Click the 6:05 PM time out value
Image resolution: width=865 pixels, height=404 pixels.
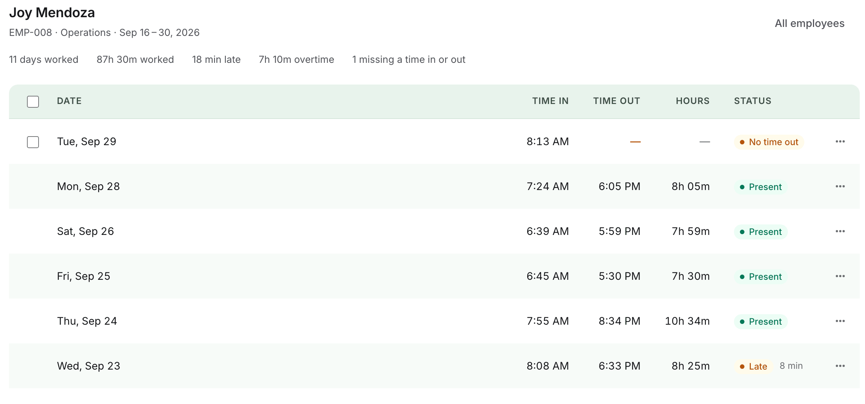(x=620, y=186)
